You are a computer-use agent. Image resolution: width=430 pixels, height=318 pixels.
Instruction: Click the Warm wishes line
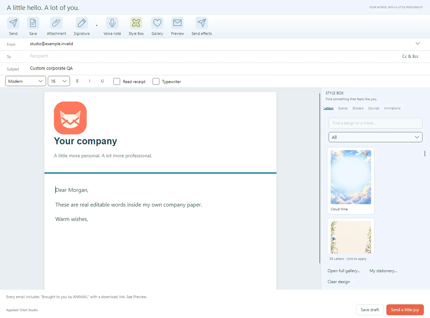(x=72, y=219)
